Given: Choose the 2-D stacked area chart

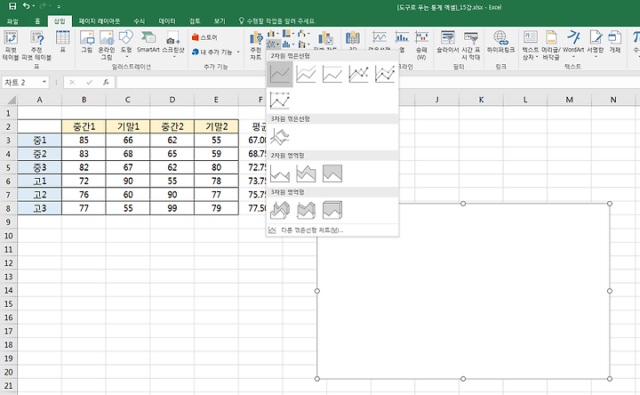Looking at the screenshot, I should [306, 173].
